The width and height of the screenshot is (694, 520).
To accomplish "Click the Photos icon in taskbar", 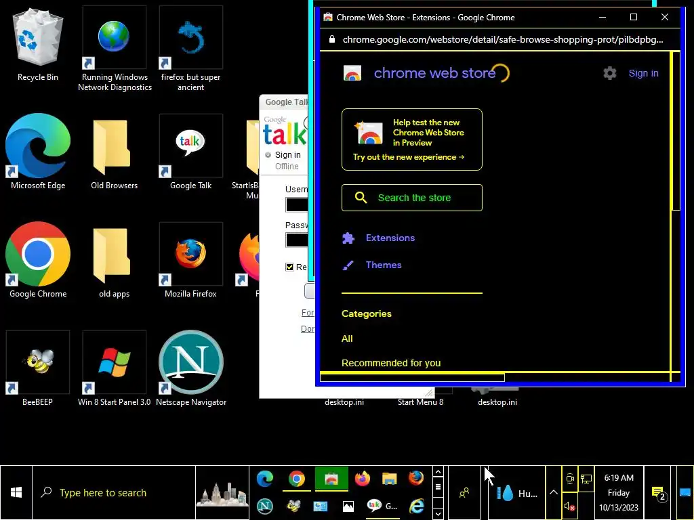I will 348,506.
